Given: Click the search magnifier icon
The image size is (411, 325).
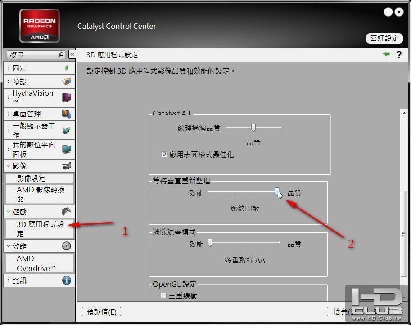Looking at the screenshot, I should 61,55.
